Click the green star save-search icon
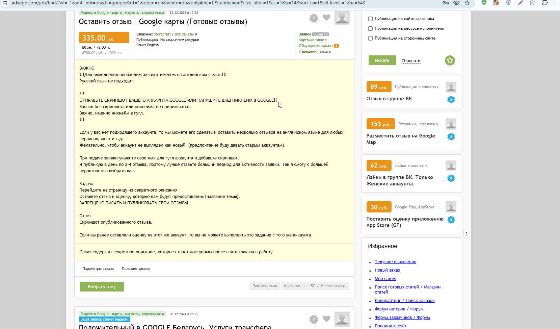The height and width of the screenshot is (329, 560). coord(450,60)
